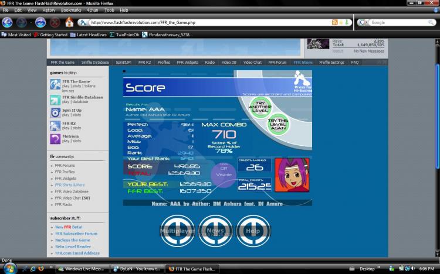Click the magnifier search icon
The width and height of the screenshot is (440, 274).
(x=431, y=22)
